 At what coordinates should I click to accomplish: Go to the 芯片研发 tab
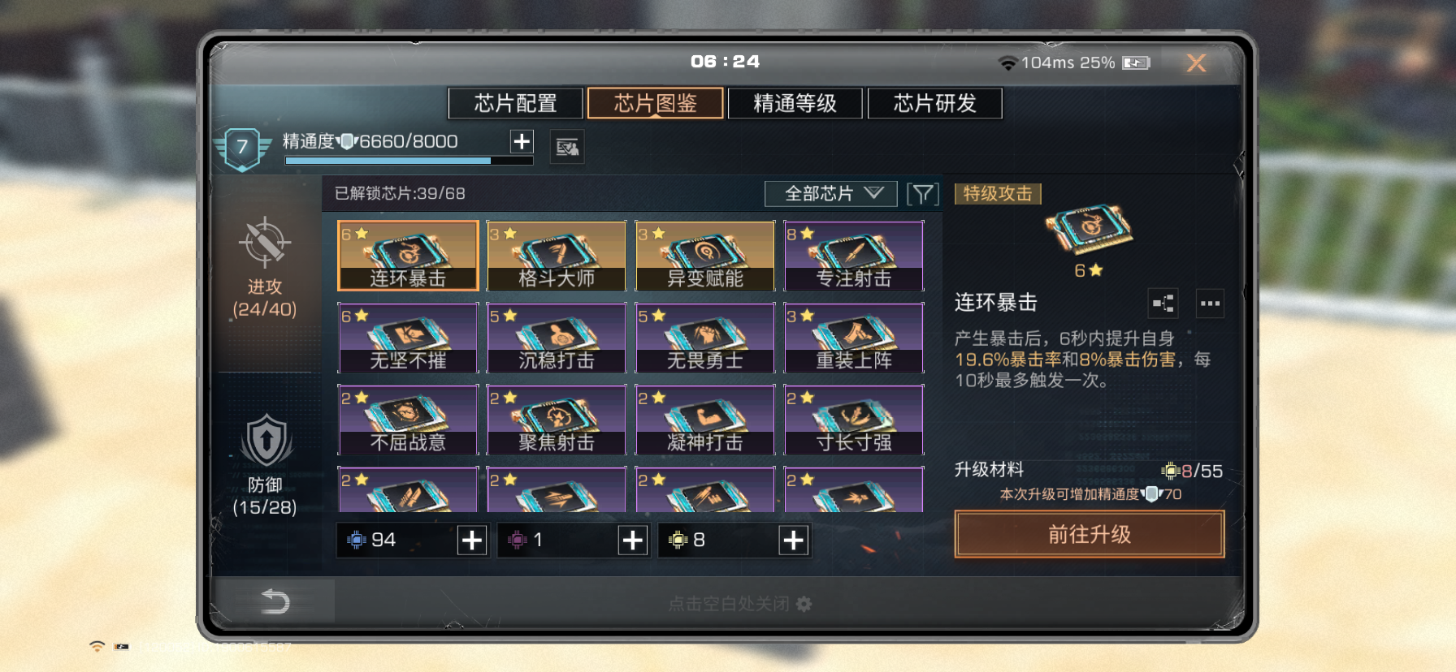click(935, 103)
